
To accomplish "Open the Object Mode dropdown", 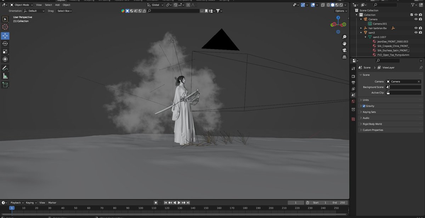I will pos(22,5).
